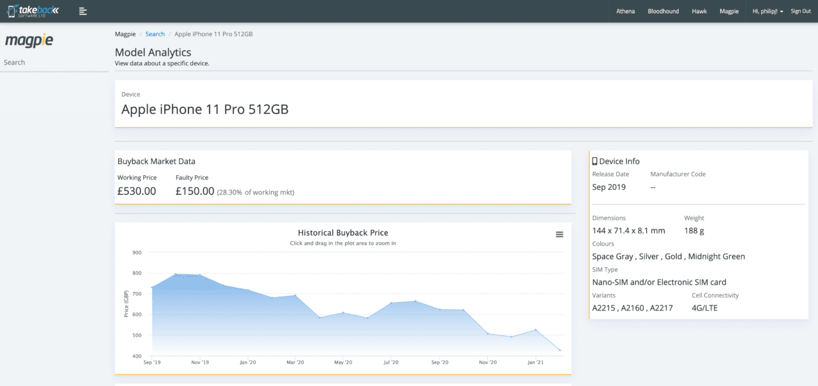
Task: Click the hamburger sidebar toggle icon
Action: pos(83,11)
